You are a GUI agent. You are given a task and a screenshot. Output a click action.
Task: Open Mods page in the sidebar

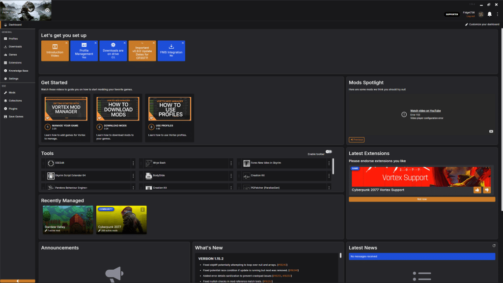coord(18,92)
